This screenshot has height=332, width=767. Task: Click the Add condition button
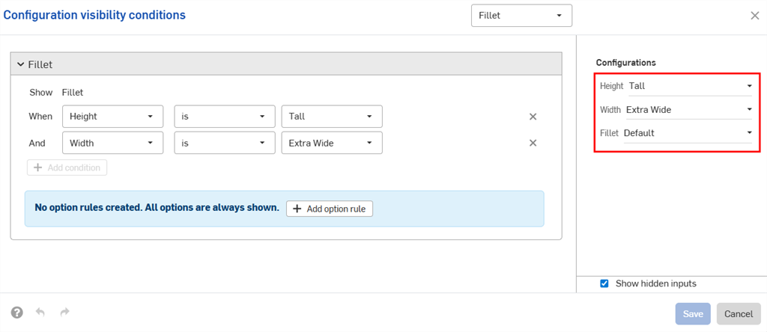click(67, 167)
